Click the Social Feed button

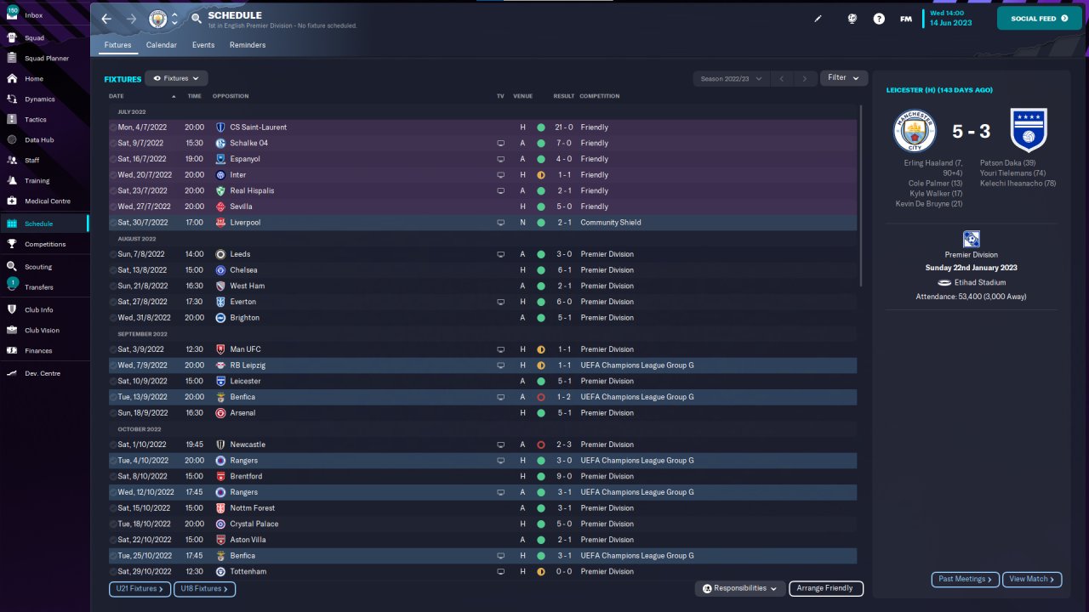1040,19
